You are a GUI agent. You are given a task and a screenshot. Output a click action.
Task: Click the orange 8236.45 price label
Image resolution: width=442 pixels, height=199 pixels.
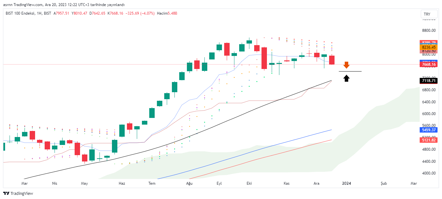(429, 47)
